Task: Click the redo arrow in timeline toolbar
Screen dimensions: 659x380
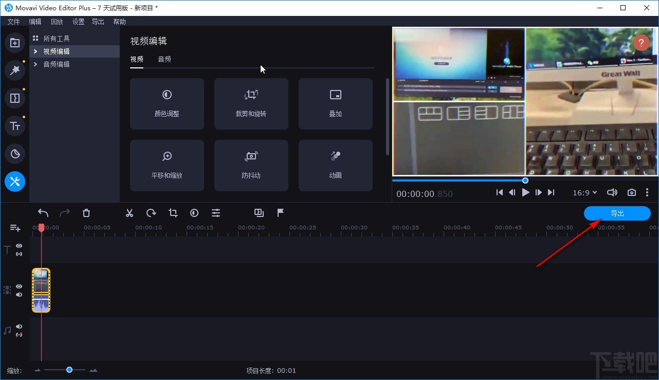Action: click(x=65, y=213)
